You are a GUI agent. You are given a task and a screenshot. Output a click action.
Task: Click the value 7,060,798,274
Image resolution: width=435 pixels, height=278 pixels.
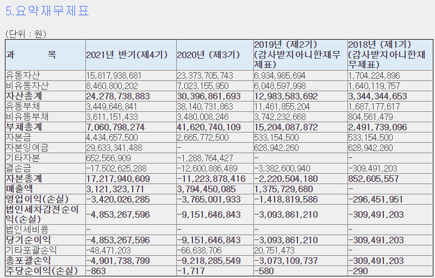115,127
